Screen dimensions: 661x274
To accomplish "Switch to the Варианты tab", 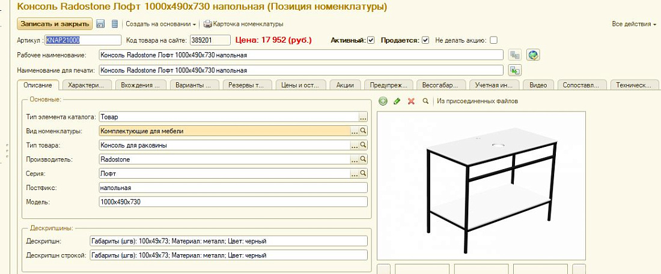I will point(195,85).
